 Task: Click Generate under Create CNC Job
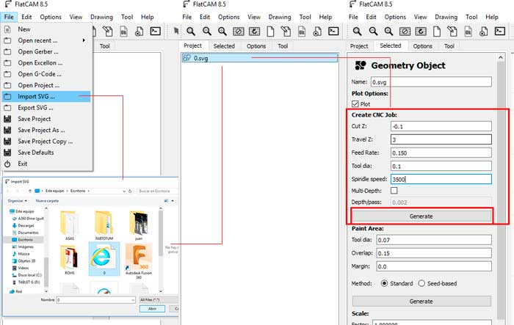point(421,216)
